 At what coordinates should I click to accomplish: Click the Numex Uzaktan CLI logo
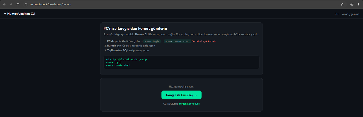pos(20,14)
